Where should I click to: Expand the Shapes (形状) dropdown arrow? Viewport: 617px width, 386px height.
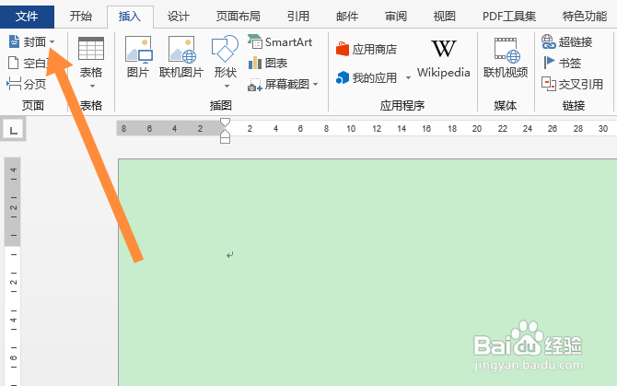pos(227,87)
